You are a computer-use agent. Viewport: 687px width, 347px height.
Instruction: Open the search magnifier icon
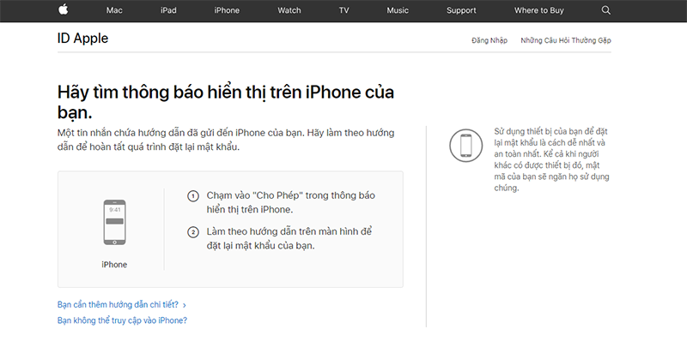point(605,10)
